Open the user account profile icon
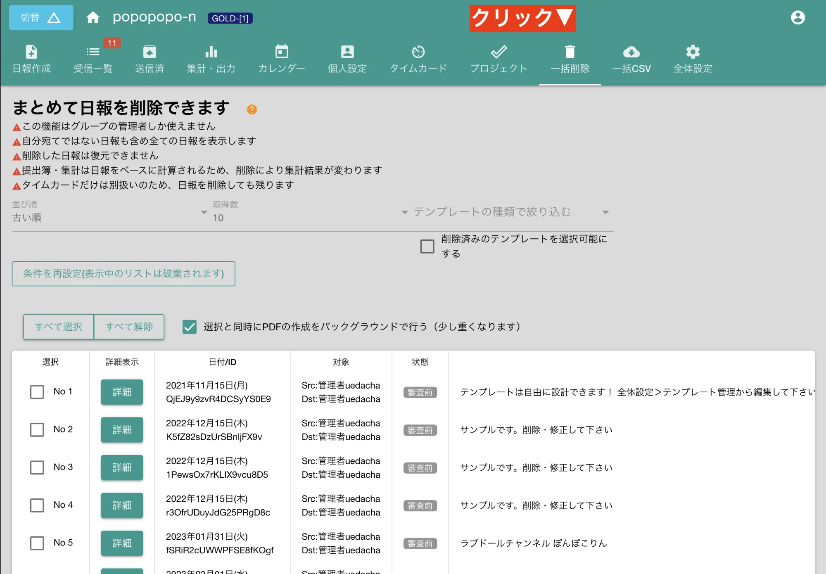This screenshot has height=574, width=826. tap(798, 17)
